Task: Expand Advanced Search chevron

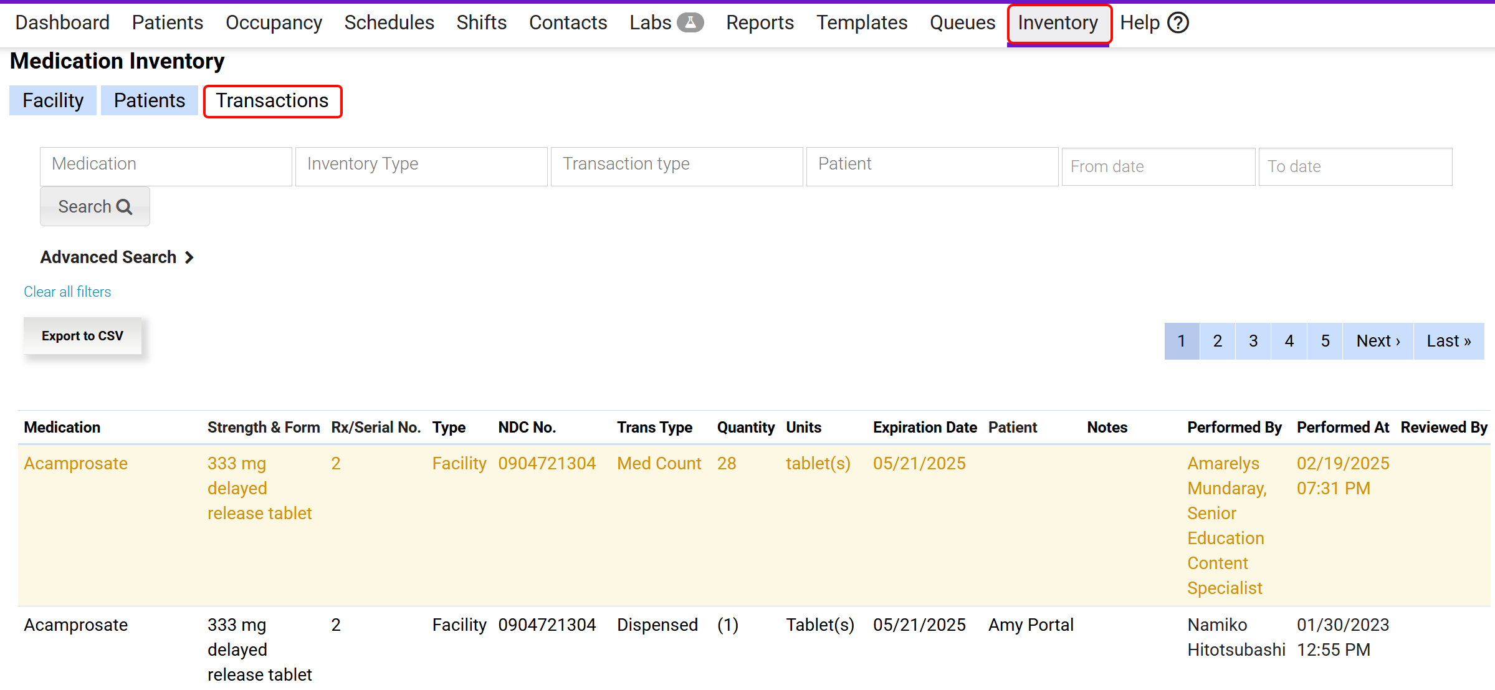Action: pyautogui.click(x=189, y=257)
